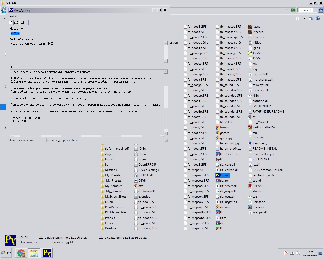Image resolution: width=324 pixels, height=259 pixels.
Task: Select the Profiles folder
Action: click(x=108, y=218)
